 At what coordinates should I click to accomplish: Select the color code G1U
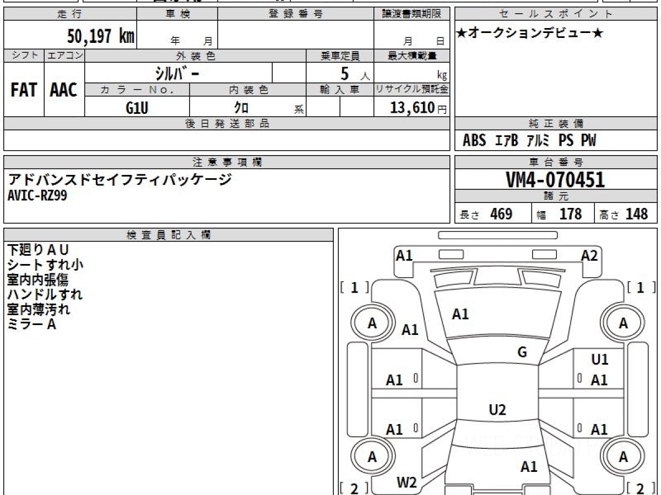pos(137,108)
